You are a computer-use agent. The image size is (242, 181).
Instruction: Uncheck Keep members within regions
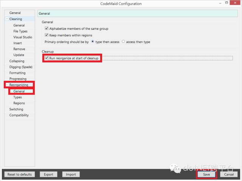point(47,35)
